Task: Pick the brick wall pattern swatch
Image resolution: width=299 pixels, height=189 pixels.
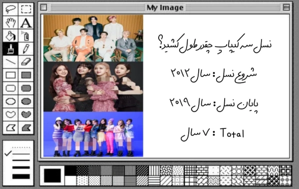Action: (x=202, y=170)
